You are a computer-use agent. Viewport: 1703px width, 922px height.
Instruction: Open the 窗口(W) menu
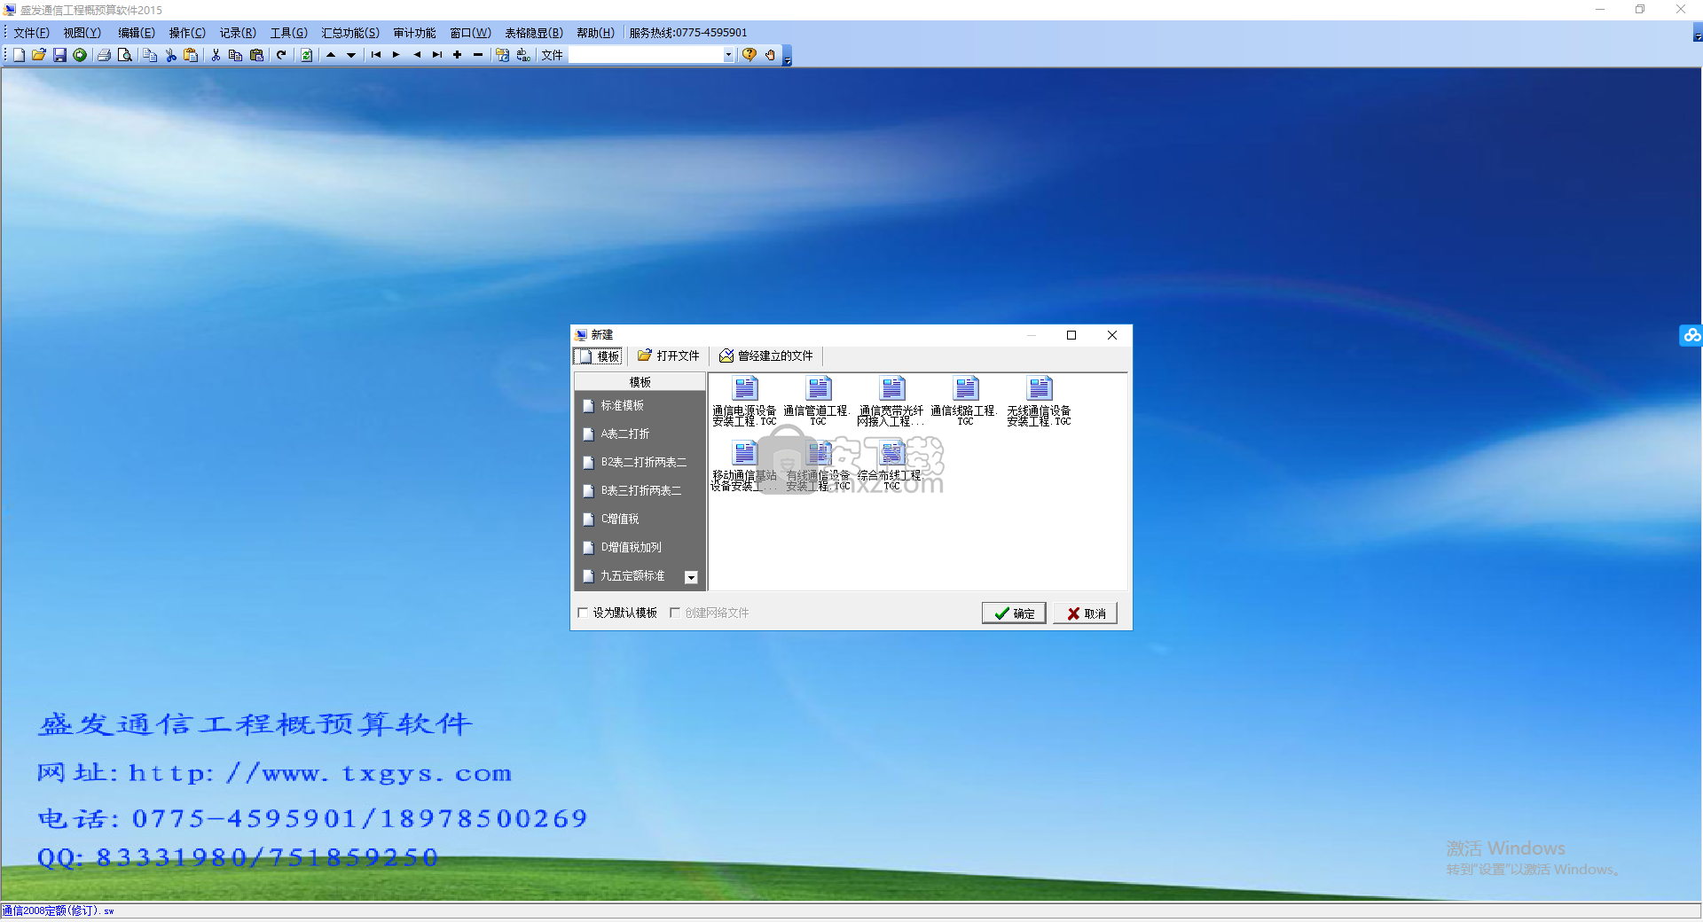tap(470, 33)
